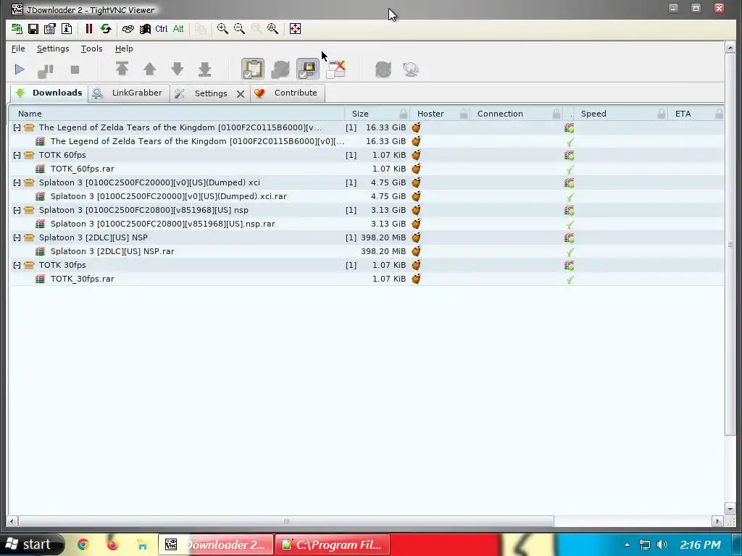Click the TightVNC New connection icon
This screenshot has height=556, width=742.
pyautogui.click(x=17, y=29)
